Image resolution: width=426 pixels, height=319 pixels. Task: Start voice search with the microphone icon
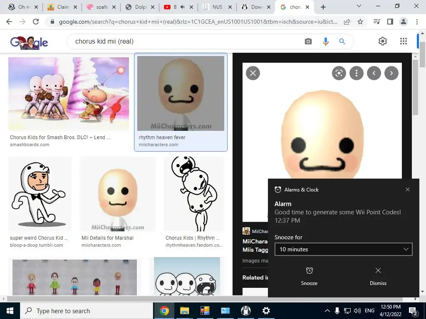[325, 42]
